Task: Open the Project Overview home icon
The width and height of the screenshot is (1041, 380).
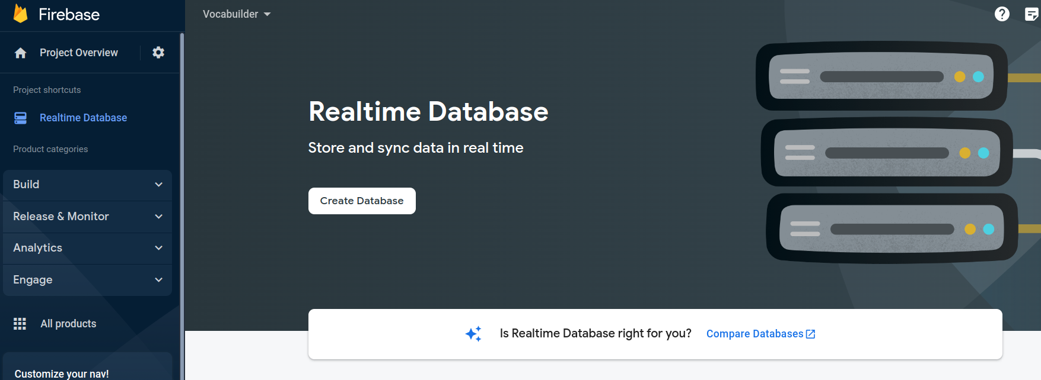Action: [x=21, y=53]
